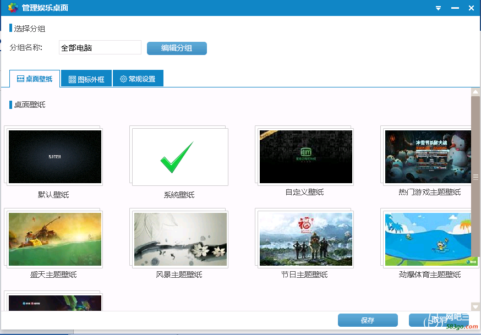Image resolution: width=481 pixels, height=335 pixels.
Task: Select the partially visible bottom wallpaper thumbnail
Action: pyautogui.click(x=55, y=302)
